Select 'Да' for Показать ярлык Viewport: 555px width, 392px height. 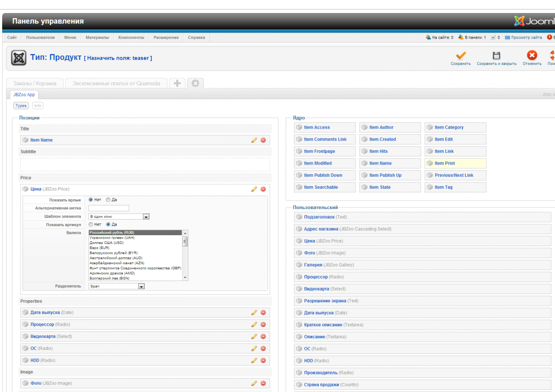108,200
